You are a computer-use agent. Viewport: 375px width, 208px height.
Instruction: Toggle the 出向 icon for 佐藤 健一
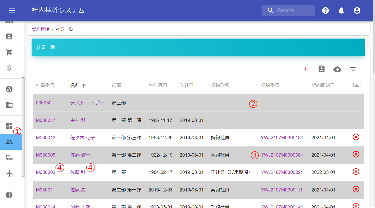pos(356,154)
